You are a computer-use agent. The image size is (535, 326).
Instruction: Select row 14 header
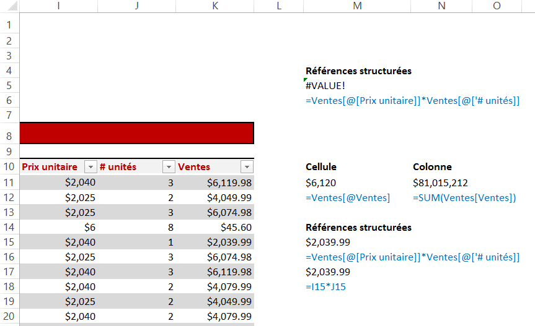coord(9,227)
